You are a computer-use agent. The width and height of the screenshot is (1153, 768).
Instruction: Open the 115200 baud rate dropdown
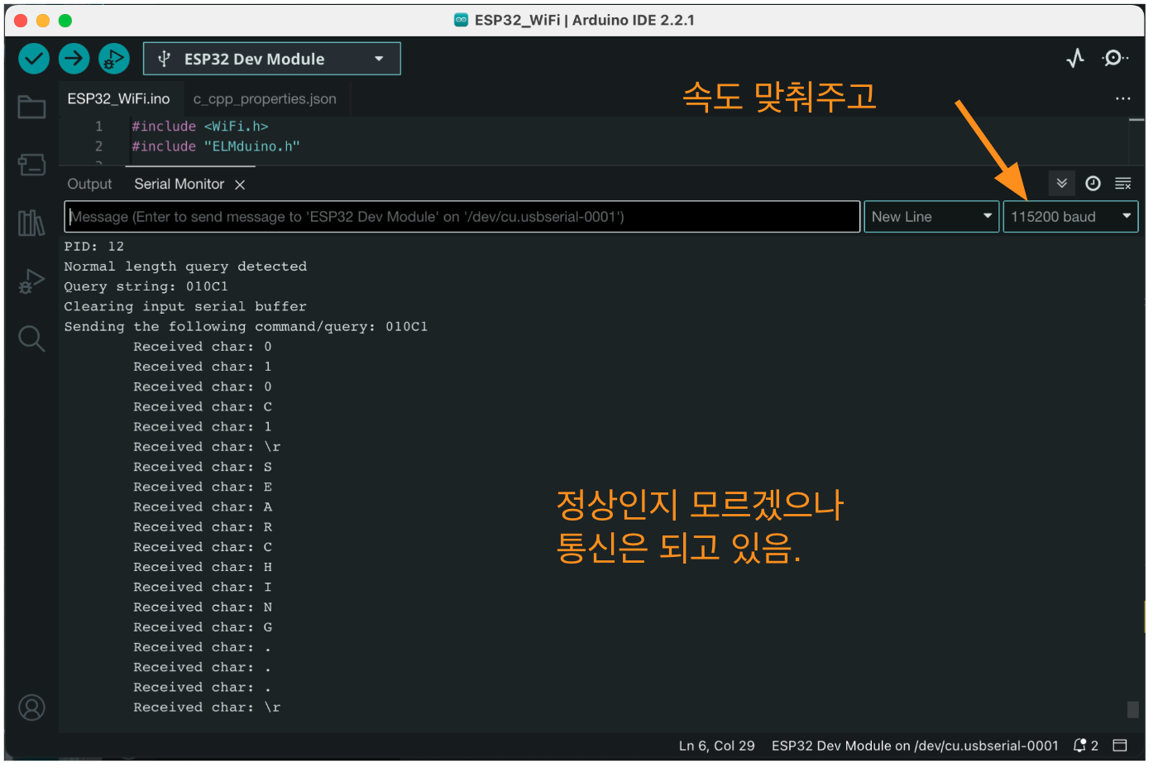click(x=1070, y=217)
